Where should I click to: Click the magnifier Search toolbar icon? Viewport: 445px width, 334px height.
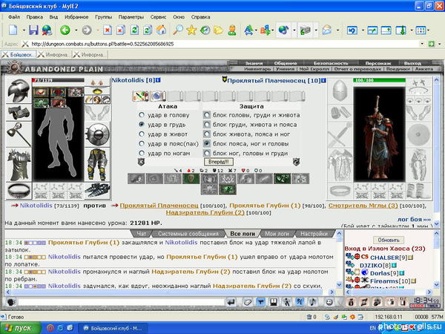click(178, 30)
